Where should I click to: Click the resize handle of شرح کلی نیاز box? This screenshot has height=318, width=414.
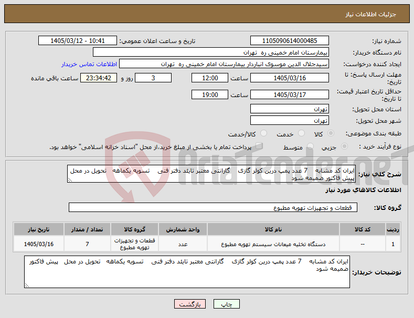pyautogui.click(x=70, y=180)
